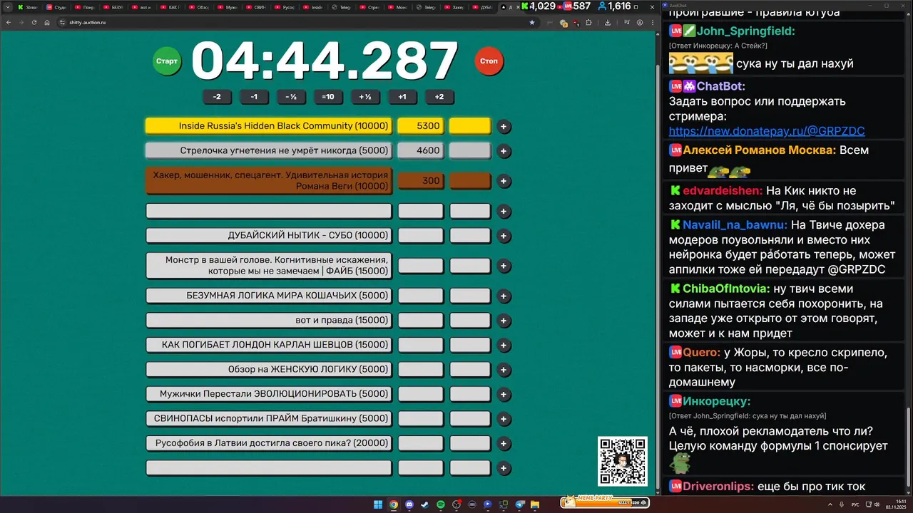
Task: Click plus icon on the БЕЗУМНАЯ ЛОГИКА row
Action: coord(504,296)
